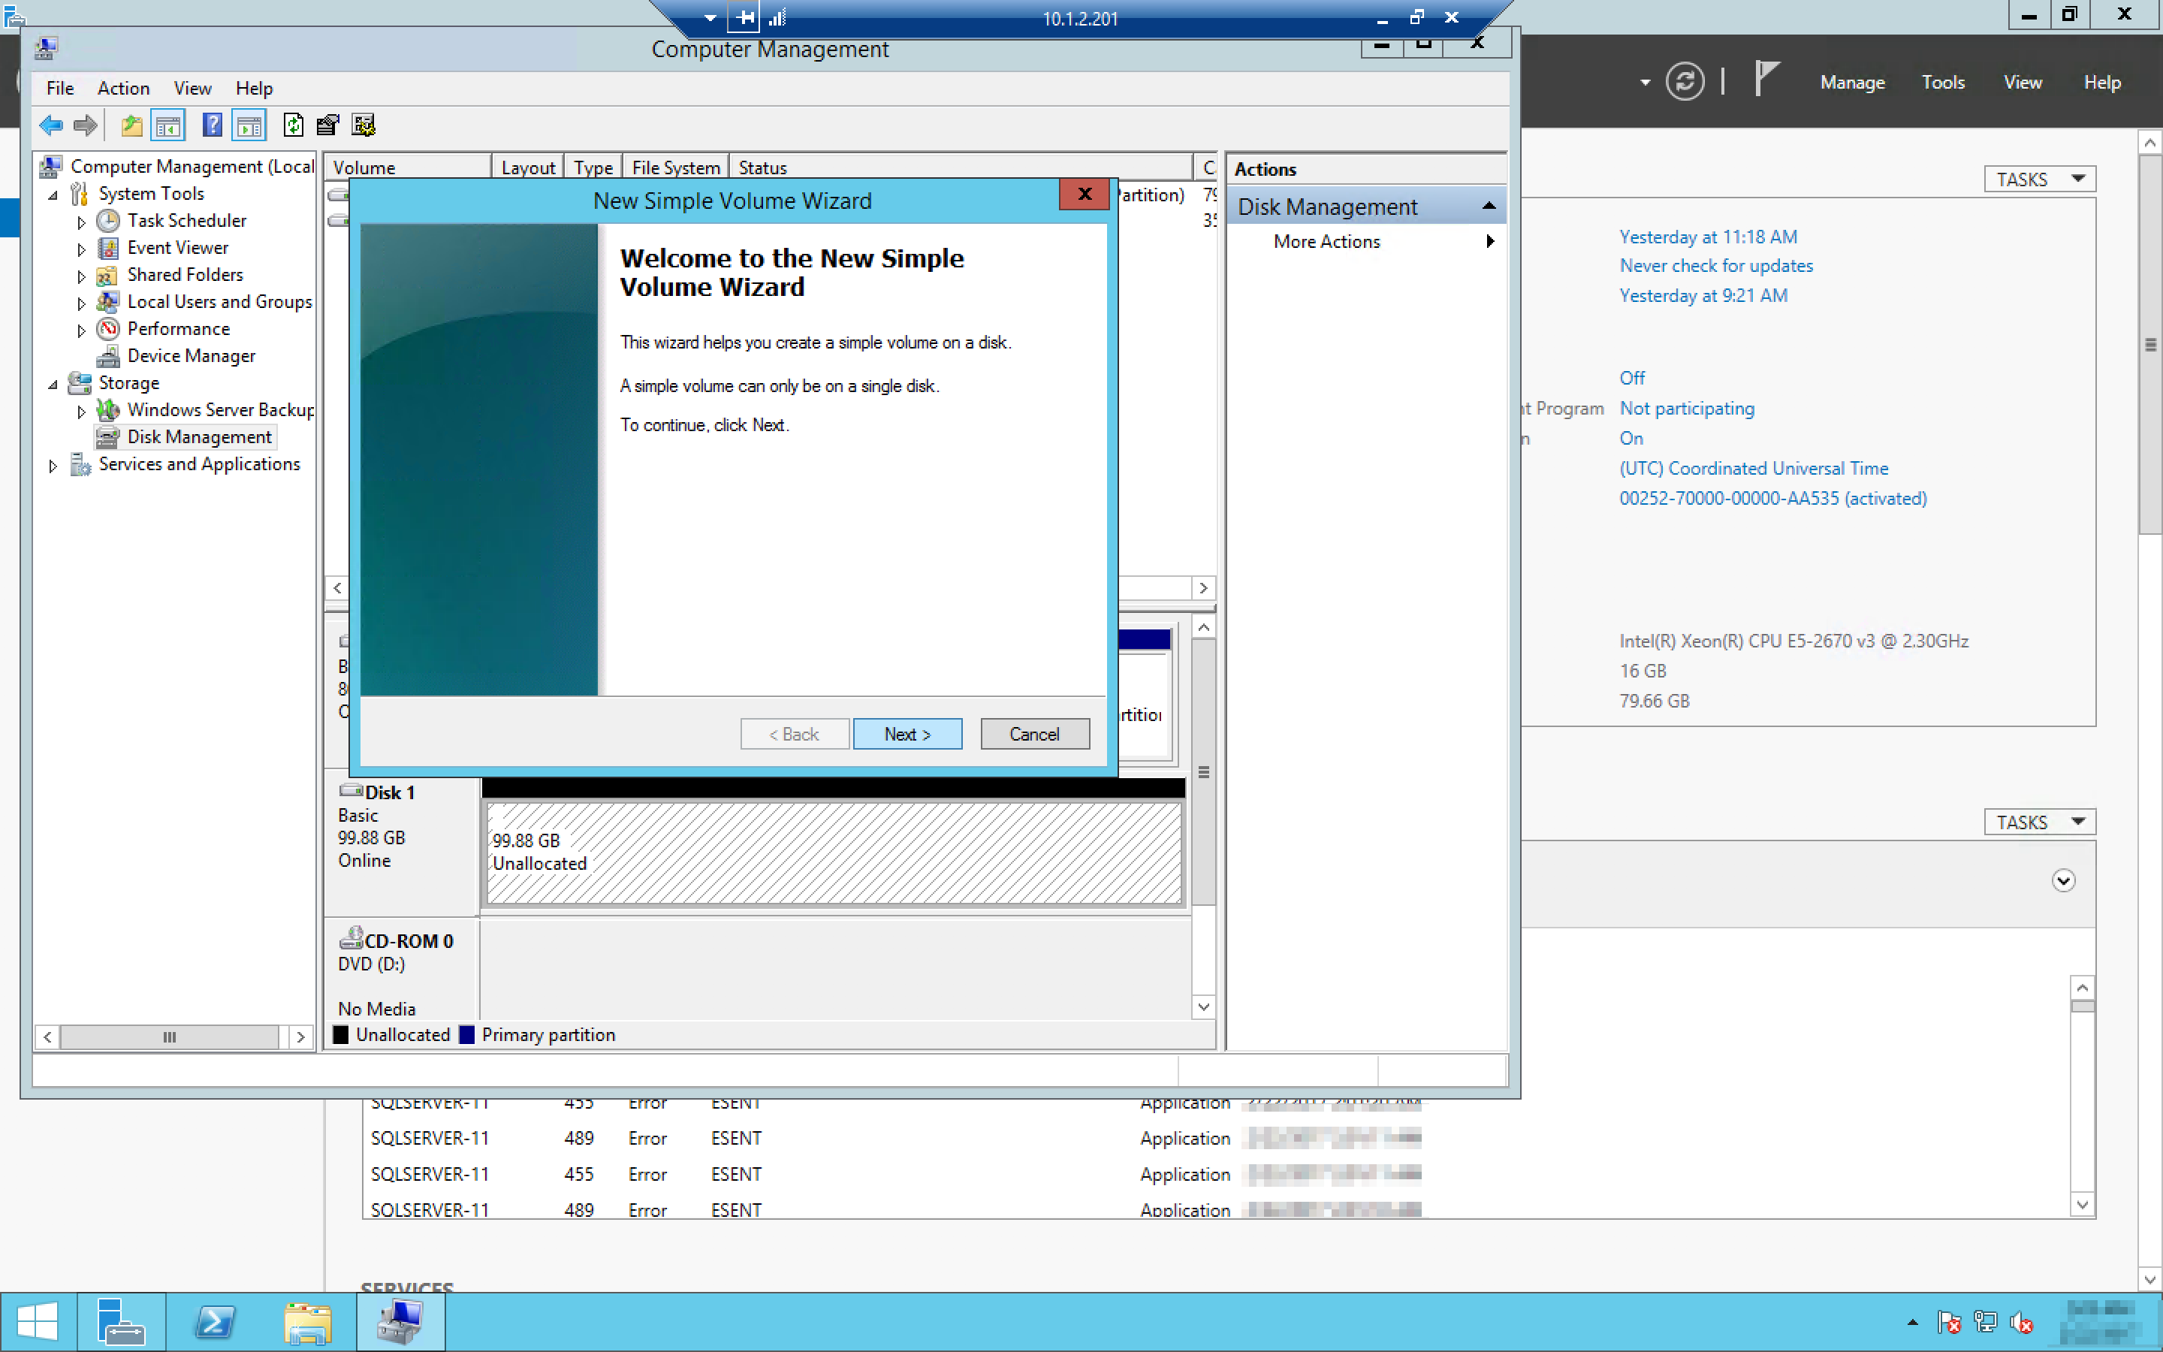Viewport: 2163px width, 1352px height.
Task: Expand the More Actions submenu
Action: (x=1489, y=241)
